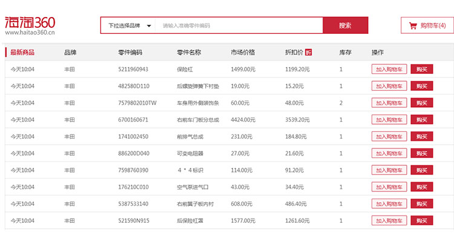Click the www.haitao360.cn URL text
The width and height of the screenshot is (454, 241).
click(30, 32)
